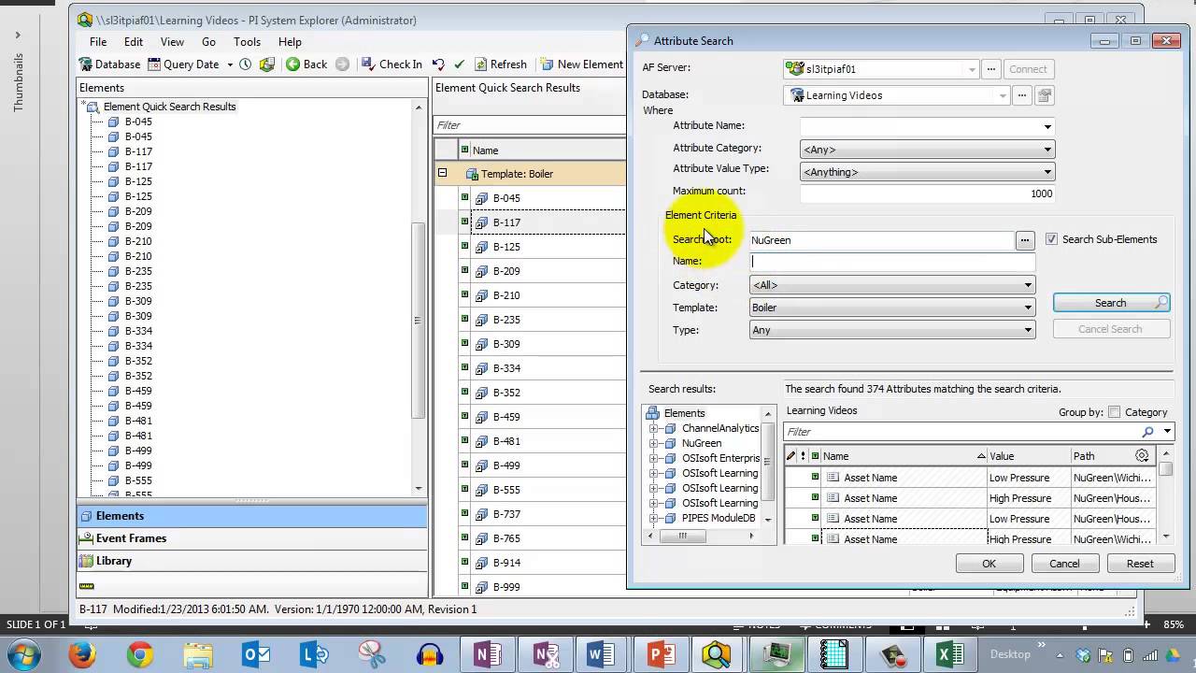Click the Maximum count field
1196x673 pixels.
pos(928,193)
